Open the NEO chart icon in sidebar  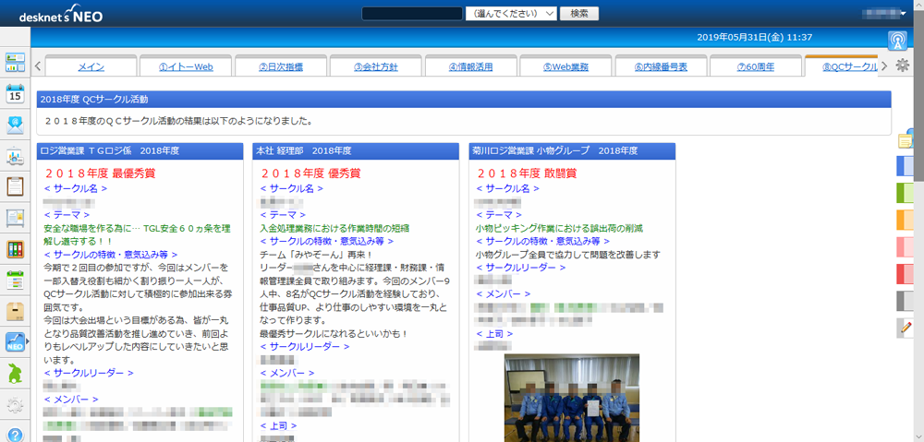(15, 342)
